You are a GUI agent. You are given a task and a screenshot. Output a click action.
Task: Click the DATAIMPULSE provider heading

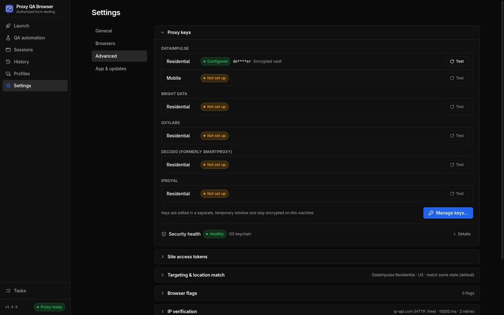coord(175,49)
